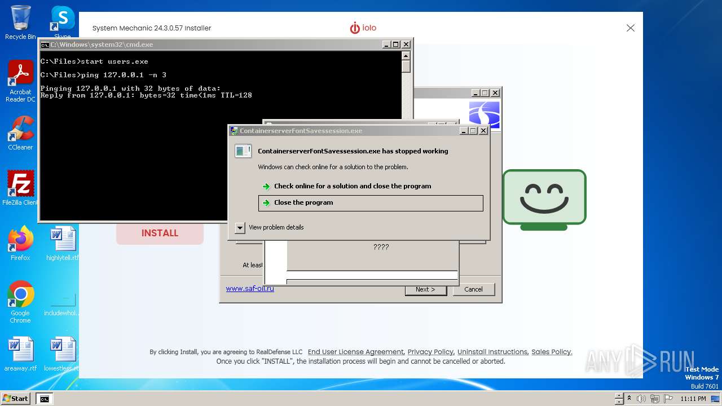
Task: Click the 'Pinging 127.0.0.1 with 32 bytes' line
Action: coord(130,89)
